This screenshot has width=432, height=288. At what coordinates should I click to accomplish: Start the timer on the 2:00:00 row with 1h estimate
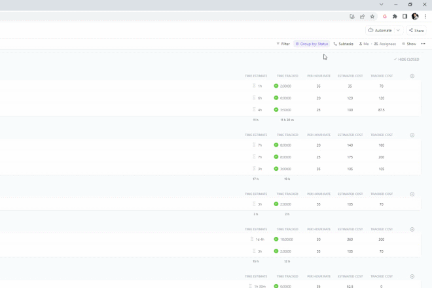(276, 86)
